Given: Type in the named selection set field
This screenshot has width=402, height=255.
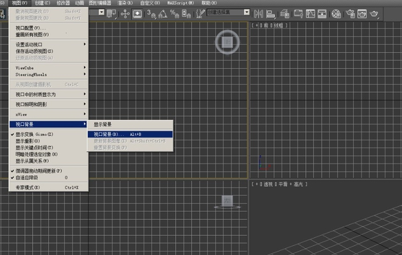Looking at the screenshot, I should 225,12.
